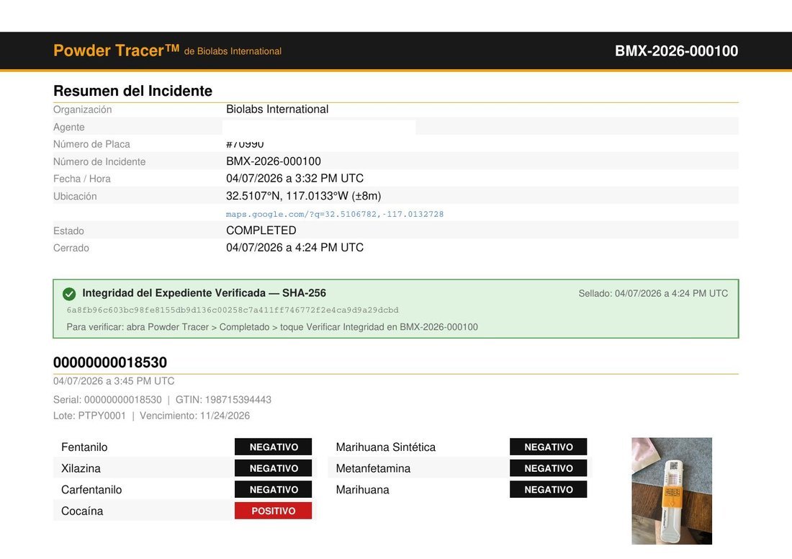Select the Vencimiento: 11/24/2026 text
Image resolution: width=792 pixels, height=559 pixels.
pyautogui.click(x=194, y=416)
